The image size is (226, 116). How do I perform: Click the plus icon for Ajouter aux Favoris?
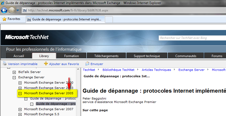pyautogui.click(x=46, y=63)
